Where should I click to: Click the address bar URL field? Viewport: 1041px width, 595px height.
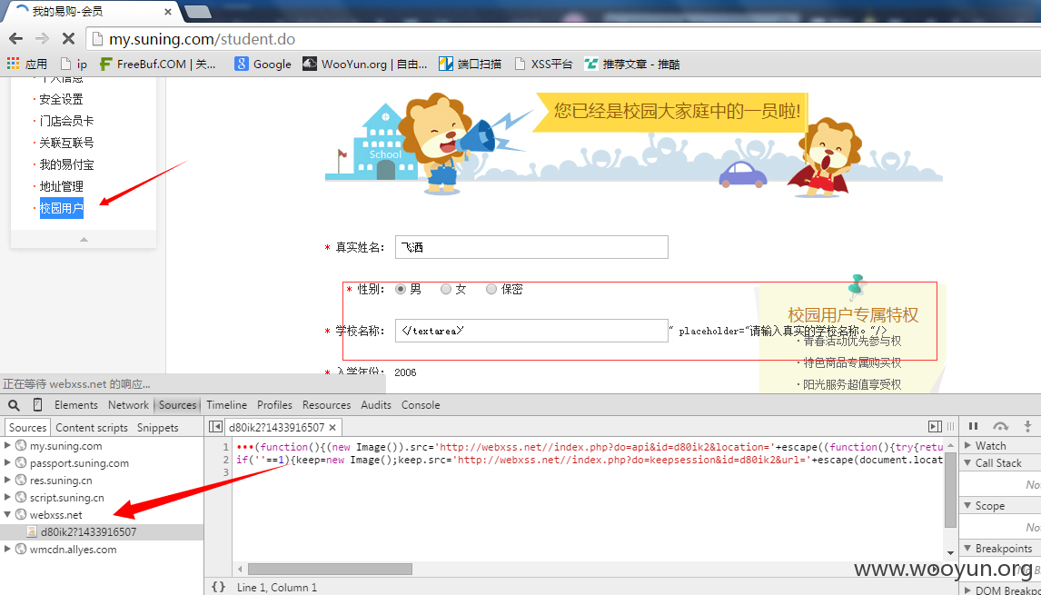coord(563,39)
